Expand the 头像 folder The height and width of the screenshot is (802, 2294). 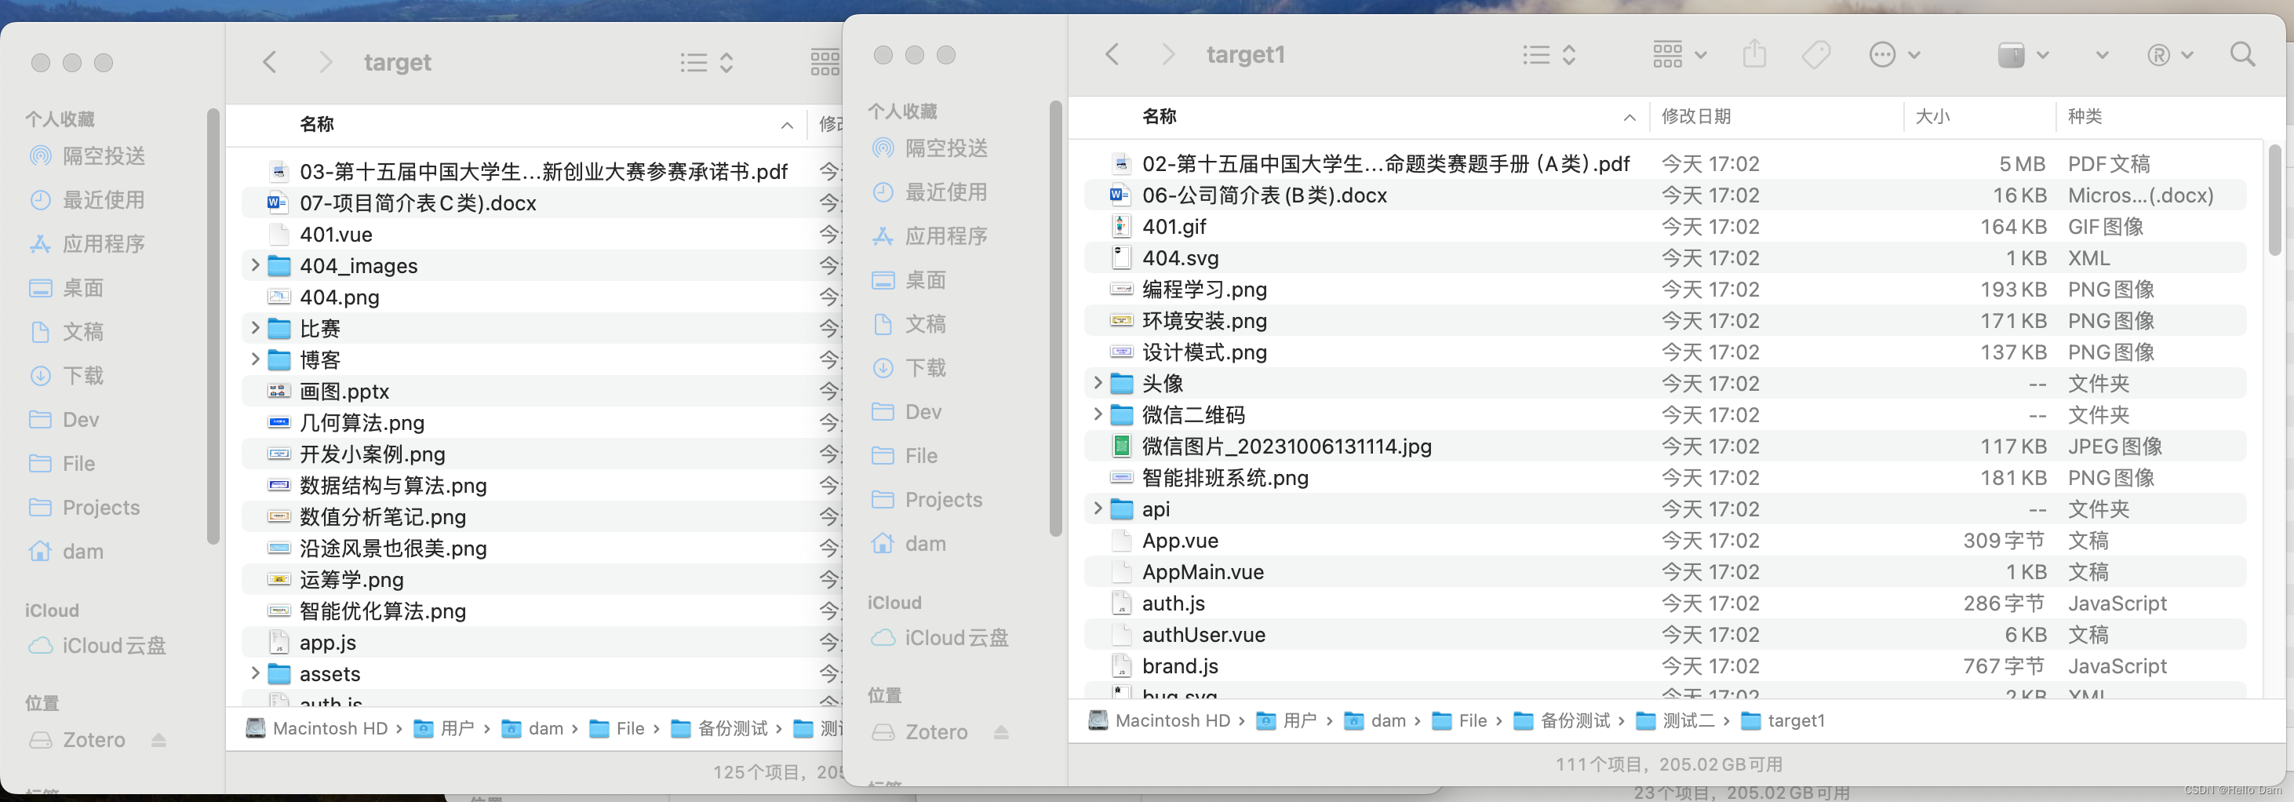[x=1098, y=383]
